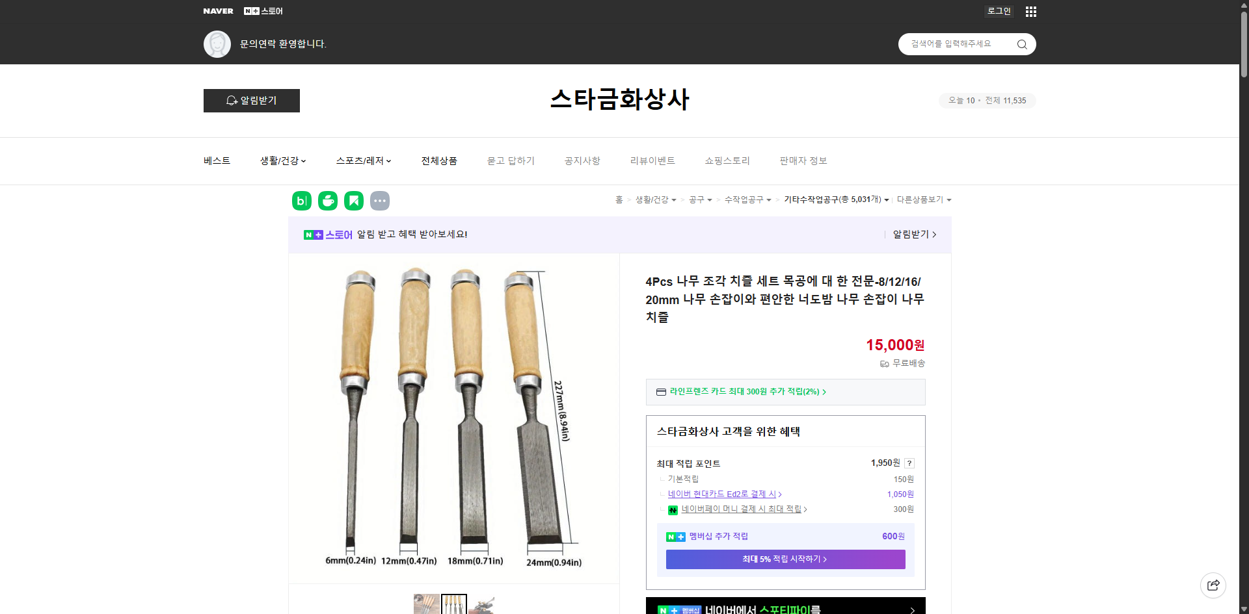Image resolution: width=1249 pixels, height=614 pixels.
Task: Open more sharing options via the ellipsis icon
Action: click(x=380, y=201)
